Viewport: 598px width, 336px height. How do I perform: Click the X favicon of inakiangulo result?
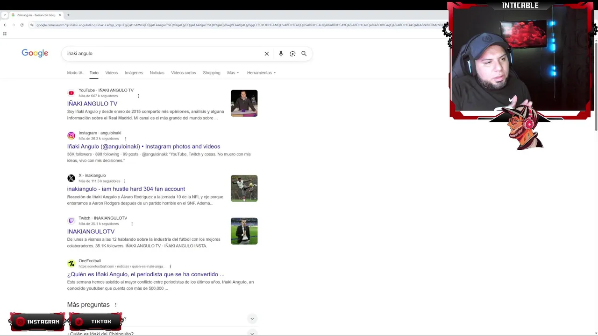click(71, 178)
